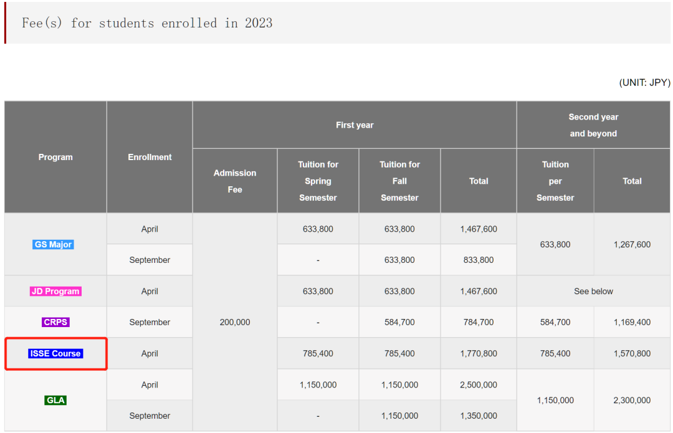Click ISSE Course first year total 1,770,800
This screenshot has width=673, height=433.
tap(479, 354)
